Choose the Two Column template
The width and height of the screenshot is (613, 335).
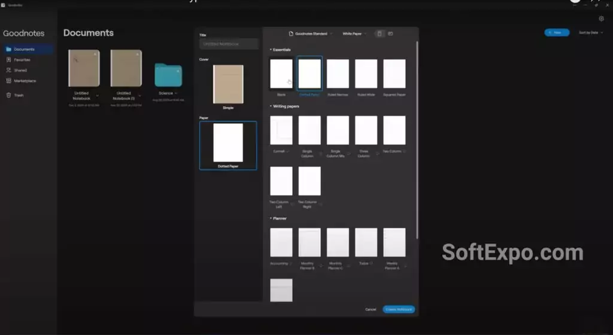[394, 130]
